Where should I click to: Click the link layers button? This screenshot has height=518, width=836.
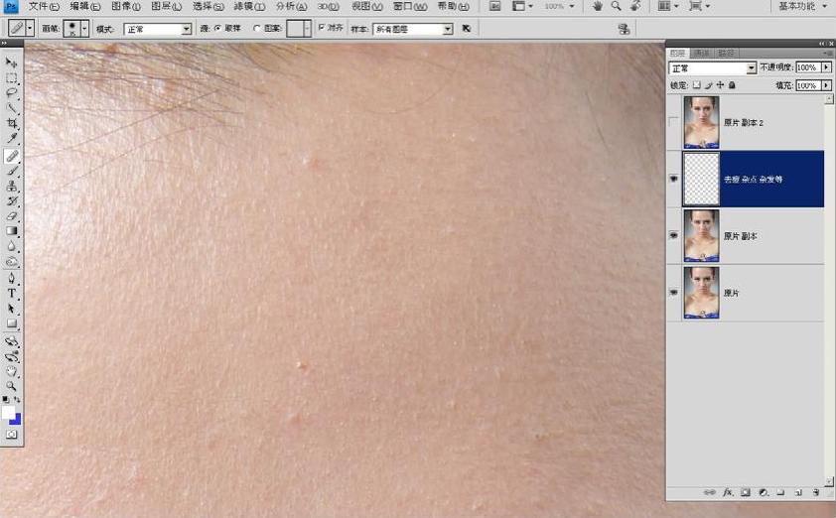pyautogui.click(x=710, y=492)
